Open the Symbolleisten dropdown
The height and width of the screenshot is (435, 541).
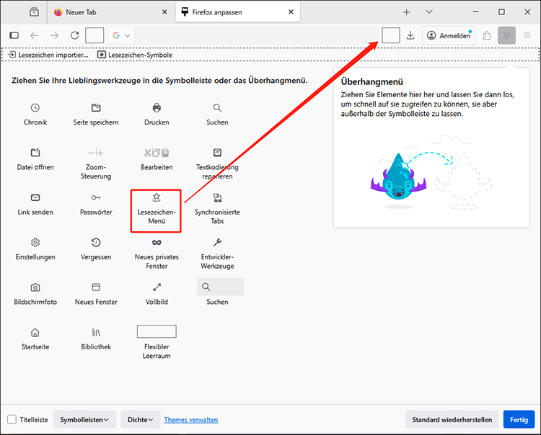click(84, 420)
